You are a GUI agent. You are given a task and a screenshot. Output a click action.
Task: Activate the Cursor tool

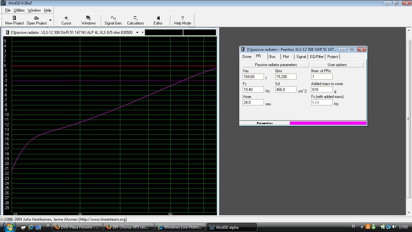pos(66,20)
